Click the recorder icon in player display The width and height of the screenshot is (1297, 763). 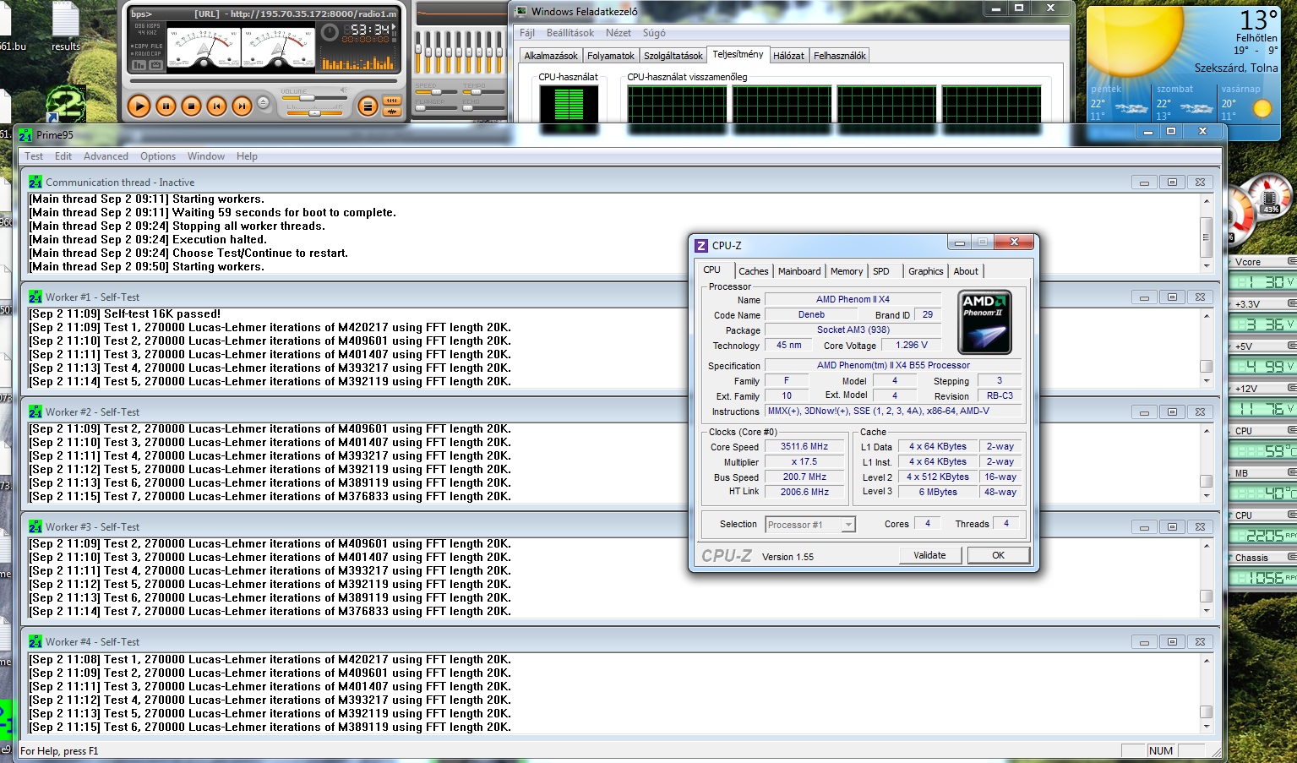tap(156, 64)
